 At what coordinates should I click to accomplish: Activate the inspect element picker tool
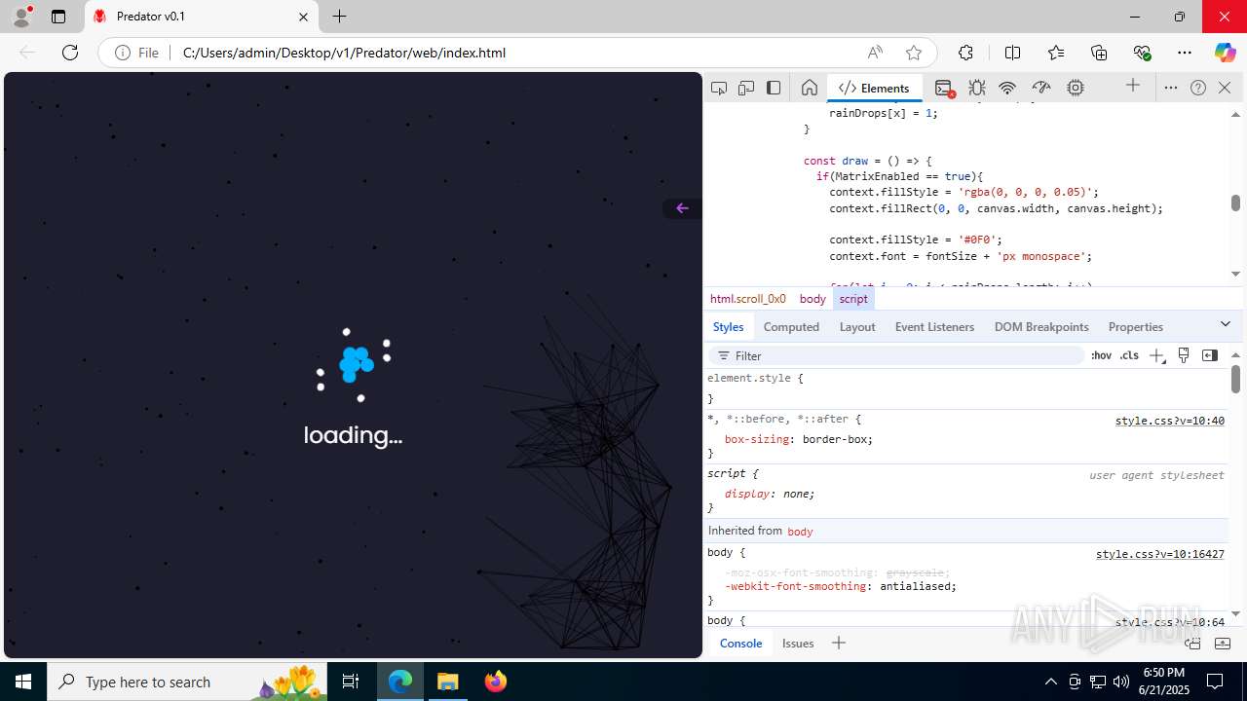click(x=719, y=88)
